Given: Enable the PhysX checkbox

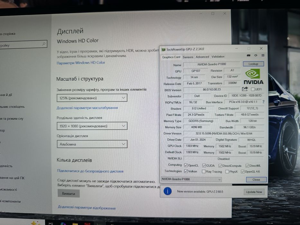Looking at the screenshot, I should (x=227, y=172).
